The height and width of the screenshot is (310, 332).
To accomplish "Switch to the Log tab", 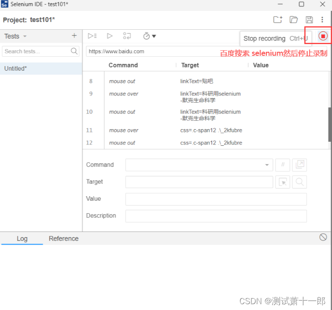I will (x=22, y=238).
